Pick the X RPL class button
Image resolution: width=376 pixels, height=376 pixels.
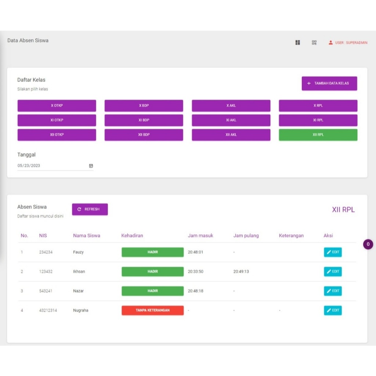click(x=318, y=106)
